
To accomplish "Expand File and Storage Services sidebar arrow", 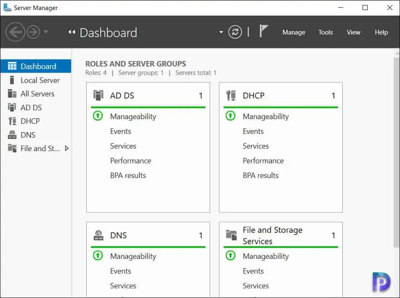I will pos(67,148).
